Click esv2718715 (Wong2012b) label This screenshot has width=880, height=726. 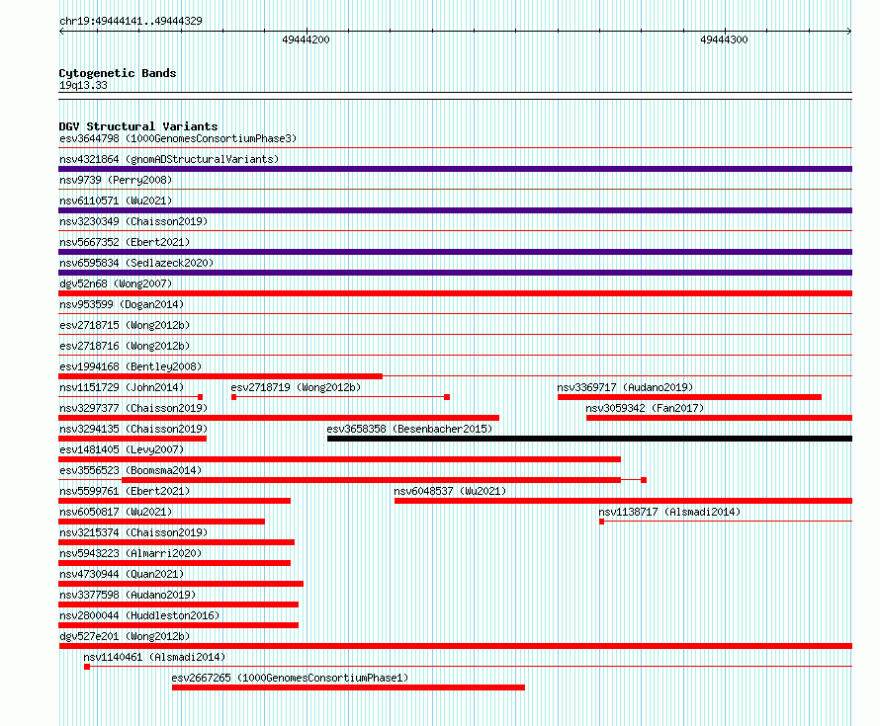[125, 325]
